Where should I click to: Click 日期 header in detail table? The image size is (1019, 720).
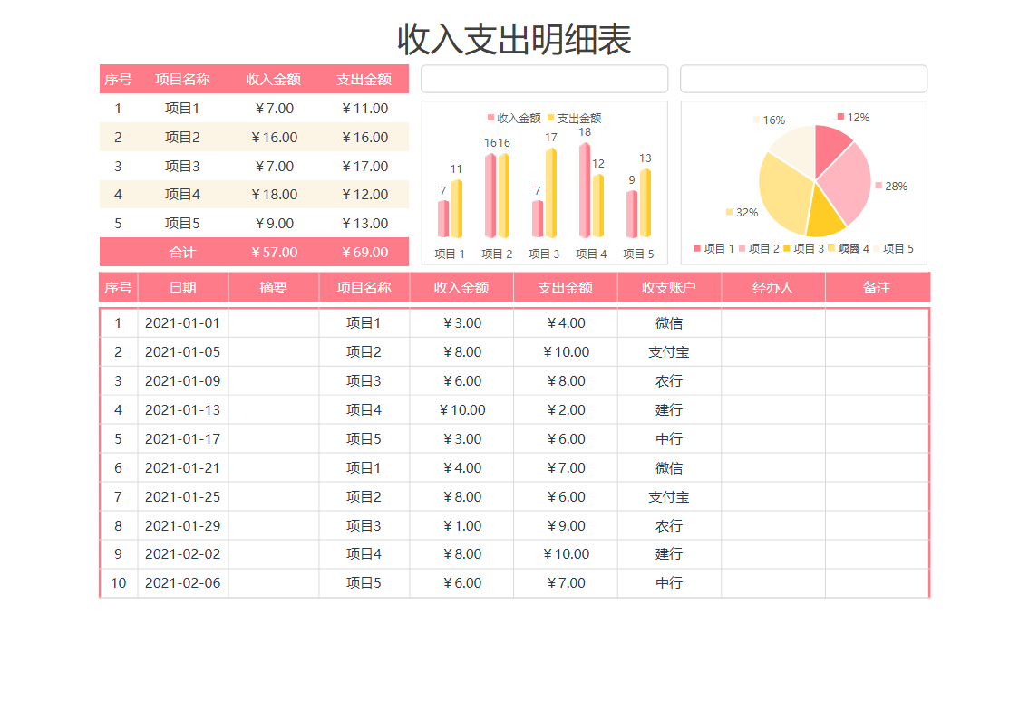(182, 288)
